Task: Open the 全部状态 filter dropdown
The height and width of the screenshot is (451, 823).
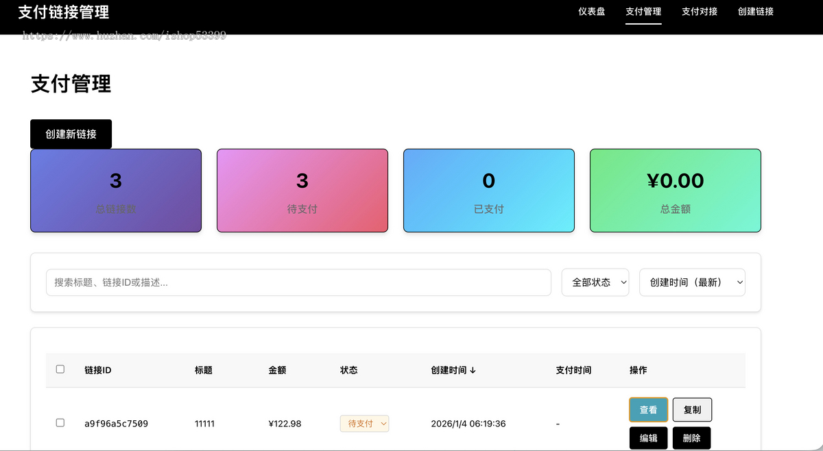Action: point(595,282)
